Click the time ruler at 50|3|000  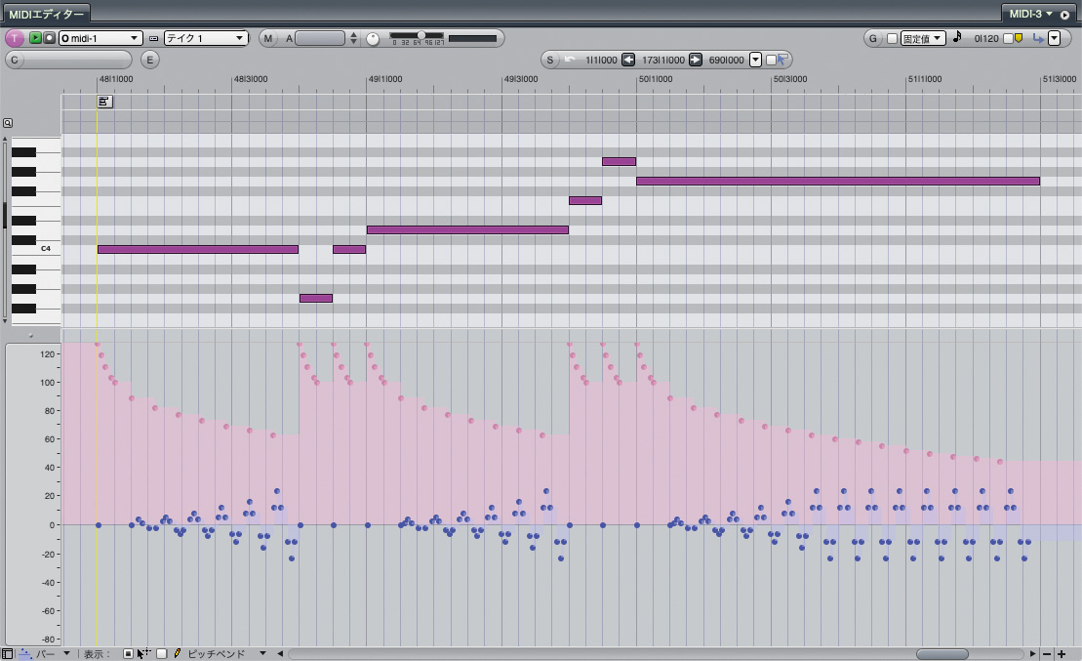coord(789,79)
